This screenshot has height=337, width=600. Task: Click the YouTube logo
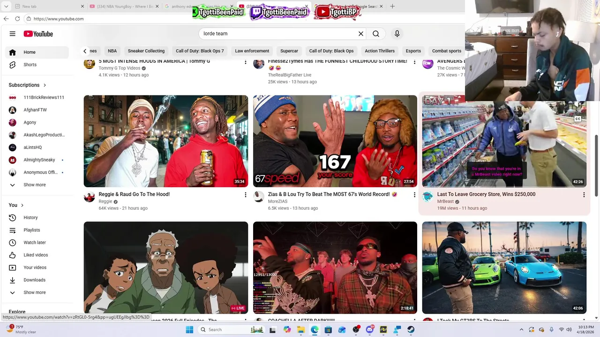point(38,34)
